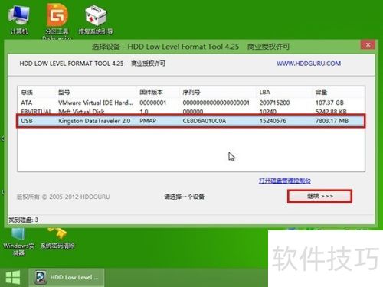Click the 打开磁盘管理控制台 link
The width and height of the screenshot is (383, 287).
(x=285, y=181)
